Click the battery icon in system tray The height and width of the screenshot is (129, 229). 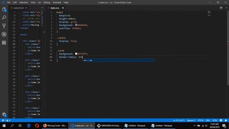(199, 125)
